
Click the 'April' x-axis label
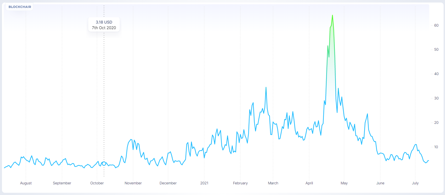tap(309, 183)
